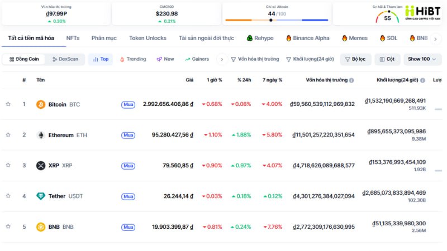Click the Altcoin index slider bar
Image resolution: width=447 pixels, height=251 pixels.
pos(277,20)
